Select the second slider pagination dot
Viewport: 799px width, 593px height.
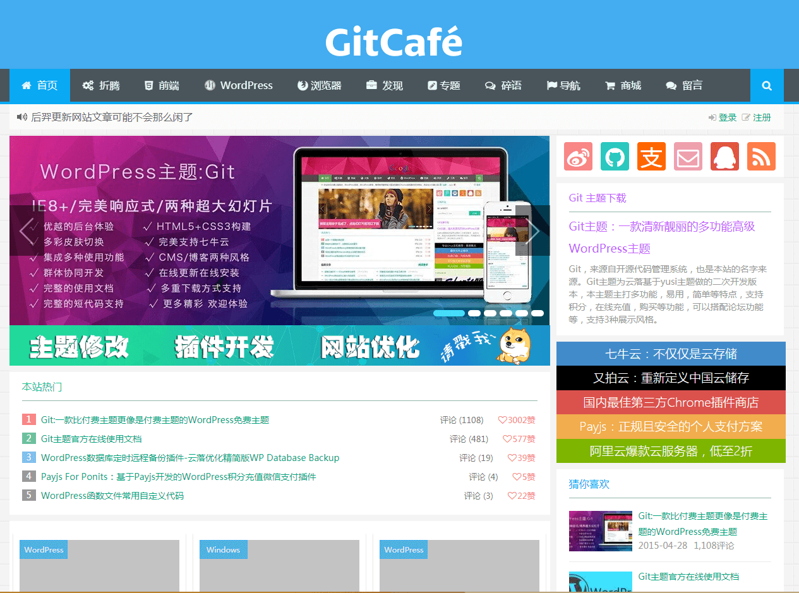pos(474,313)
